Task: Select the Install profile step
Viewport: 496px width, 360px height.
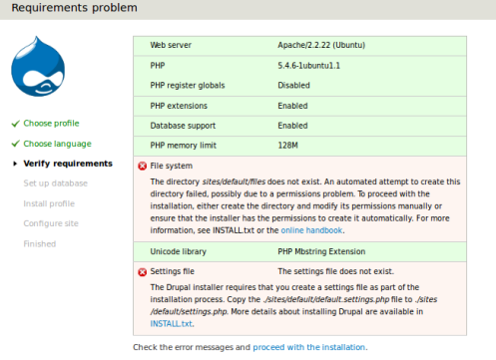Action: [49, 203]
